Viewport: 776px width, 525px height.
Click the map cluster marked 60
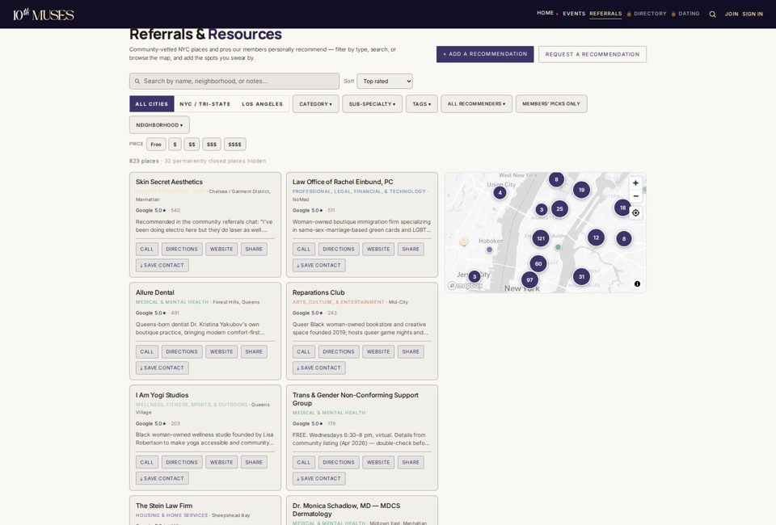coord(538,263)
